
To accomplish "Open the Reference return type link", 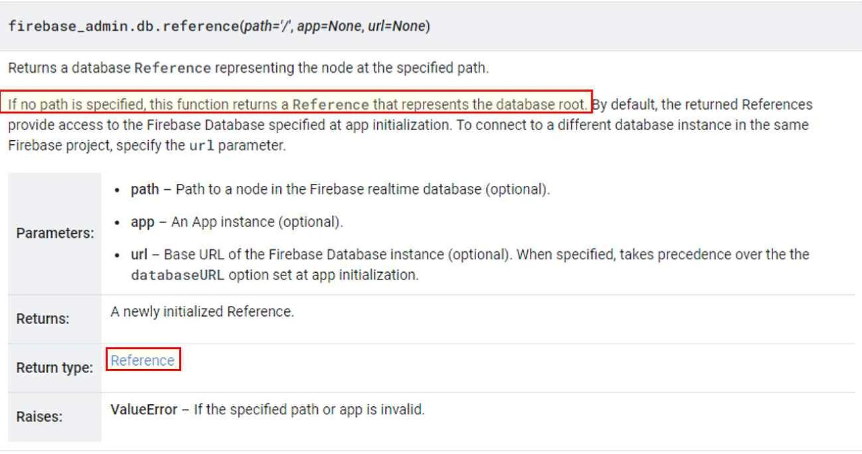I will pyautogui.click(x=143, y=360).
